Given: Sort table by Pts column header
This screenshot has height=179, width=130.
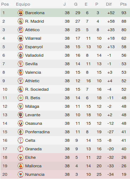Looking at the screenshot, I should click(123, 4).
